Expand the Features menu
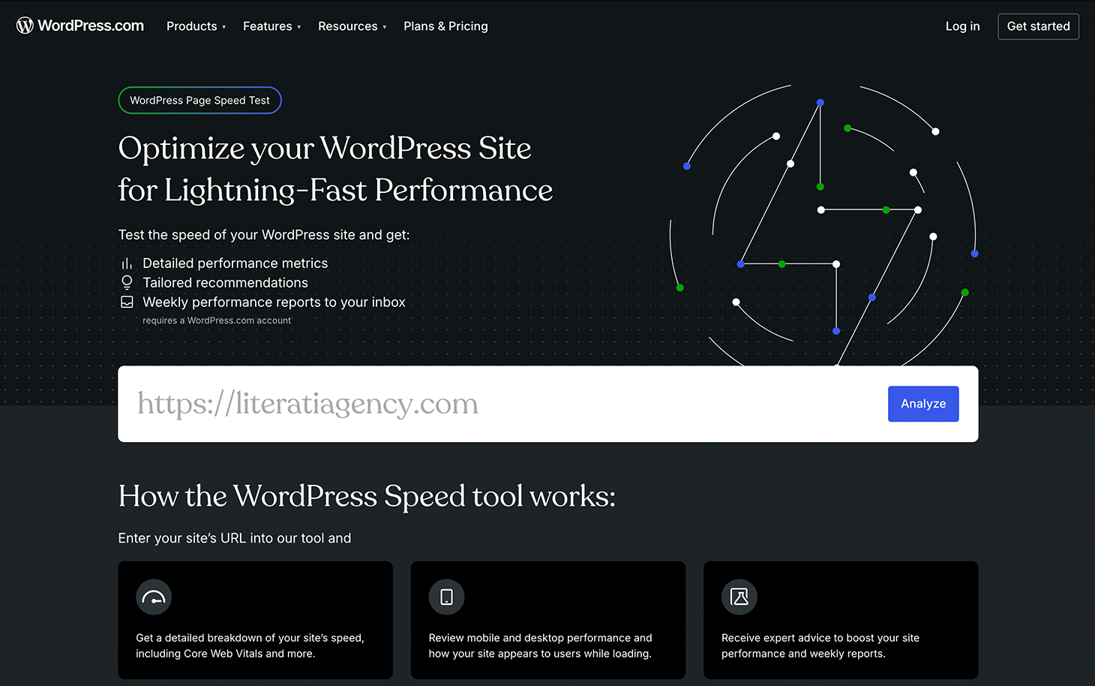Viewport: 1095px width, 686px height. [269, 26]
